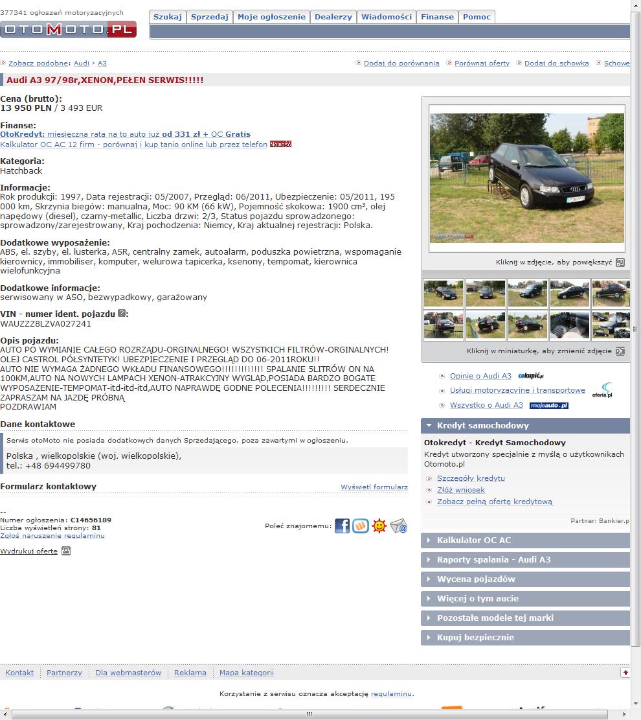Expand Pozostałe modele tej marki

[525, 618]
